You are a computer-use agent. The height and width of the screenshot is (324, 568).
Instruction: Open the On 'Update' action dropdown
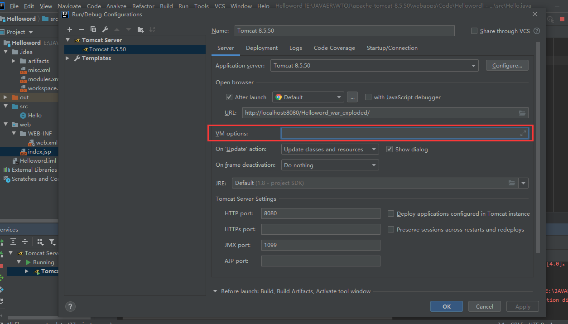330,149
